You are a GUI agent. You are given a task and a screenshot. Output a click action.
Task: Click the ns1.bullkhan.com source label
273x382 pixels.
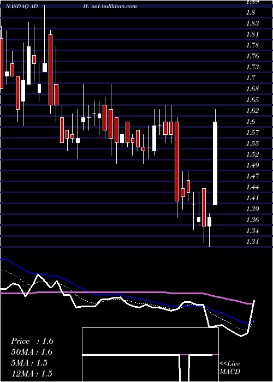pos(113,7)
